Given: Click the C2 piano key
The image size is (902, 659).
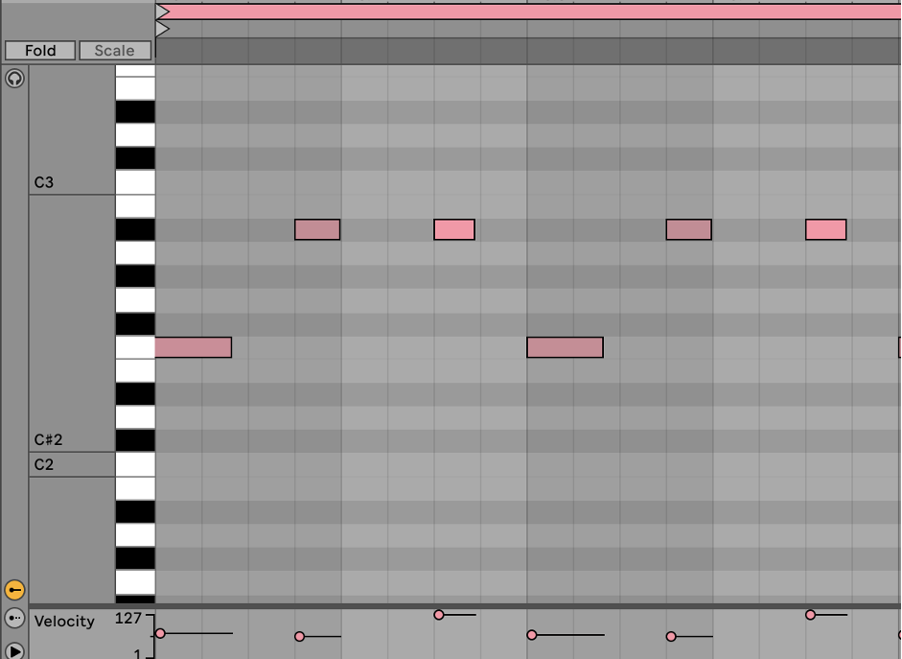Looking at the screenshot, I should pos(135,464).
